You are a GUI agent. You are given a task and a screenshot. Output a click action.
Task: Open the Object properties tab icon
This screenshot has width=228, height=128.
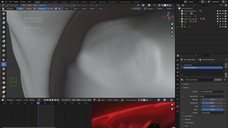point(177,84)
